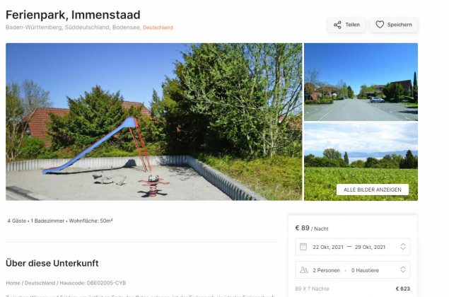Open the street view thumbnail photo

tap(361, 82)
